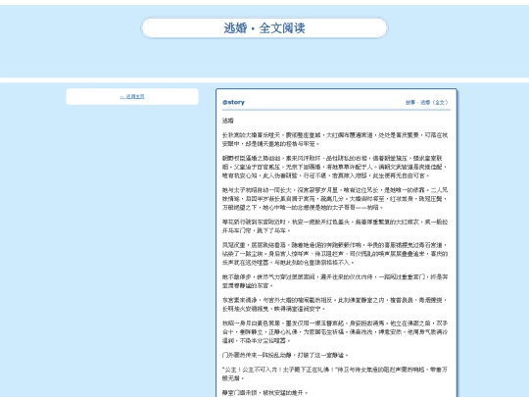Screen dimensions: 529x397
Task: Click the @story heading
Action: [233, 102]
